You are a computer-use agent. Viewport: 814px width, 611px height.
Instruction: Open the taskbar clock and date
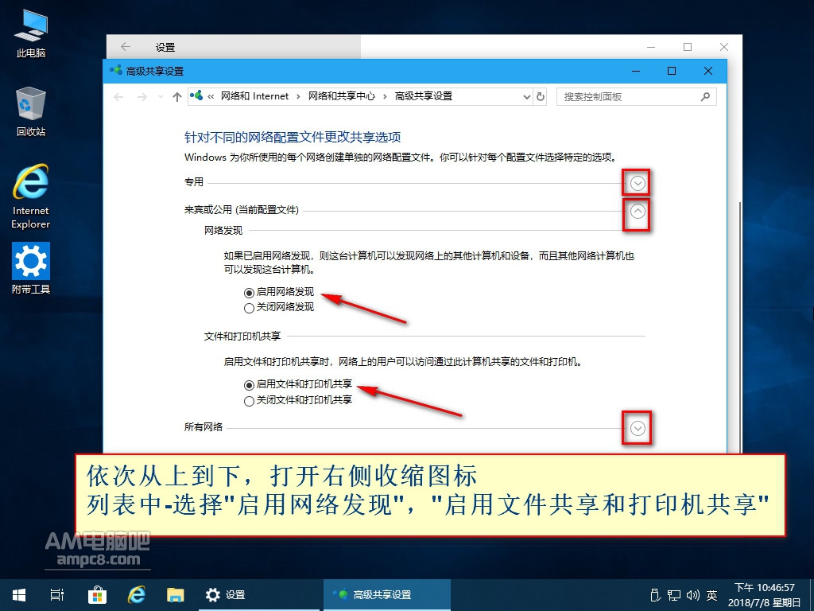(764, 595)
